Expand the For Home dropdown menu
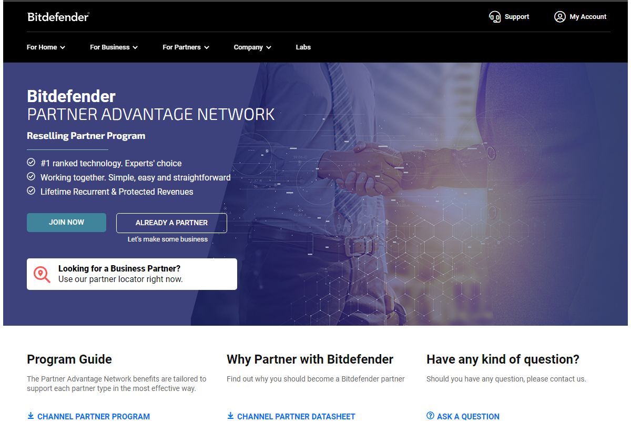Screen dimensions: 631x442 point(46,47)
